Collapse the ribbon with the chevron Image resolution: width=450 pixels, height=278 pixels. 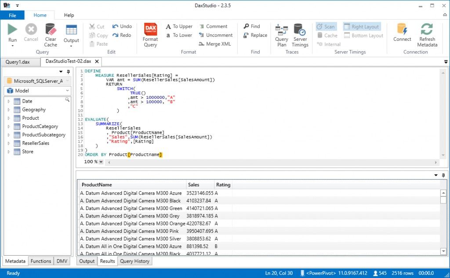[445, 15]
